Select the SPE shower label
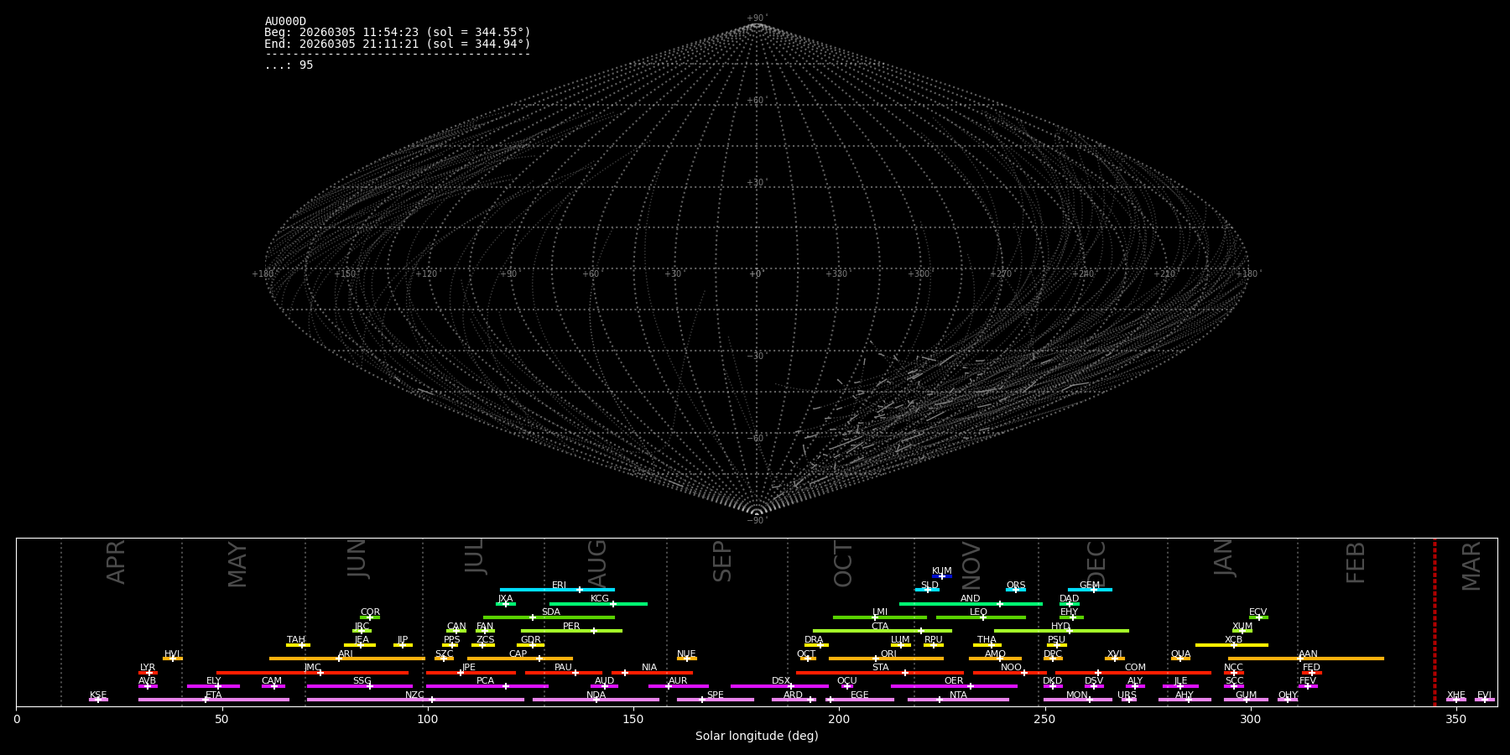This screenshot has width=1510, height=755. [x=716, y=695]
